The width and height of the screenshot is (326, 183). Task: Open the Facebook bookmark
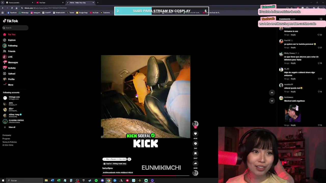(12, 13)
